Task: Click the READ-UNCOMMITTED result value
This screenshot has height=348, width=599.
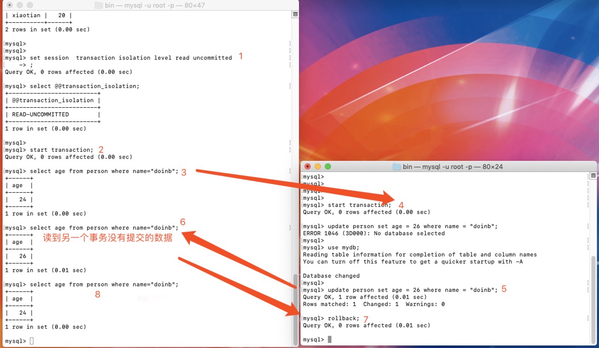Action: 41,114
